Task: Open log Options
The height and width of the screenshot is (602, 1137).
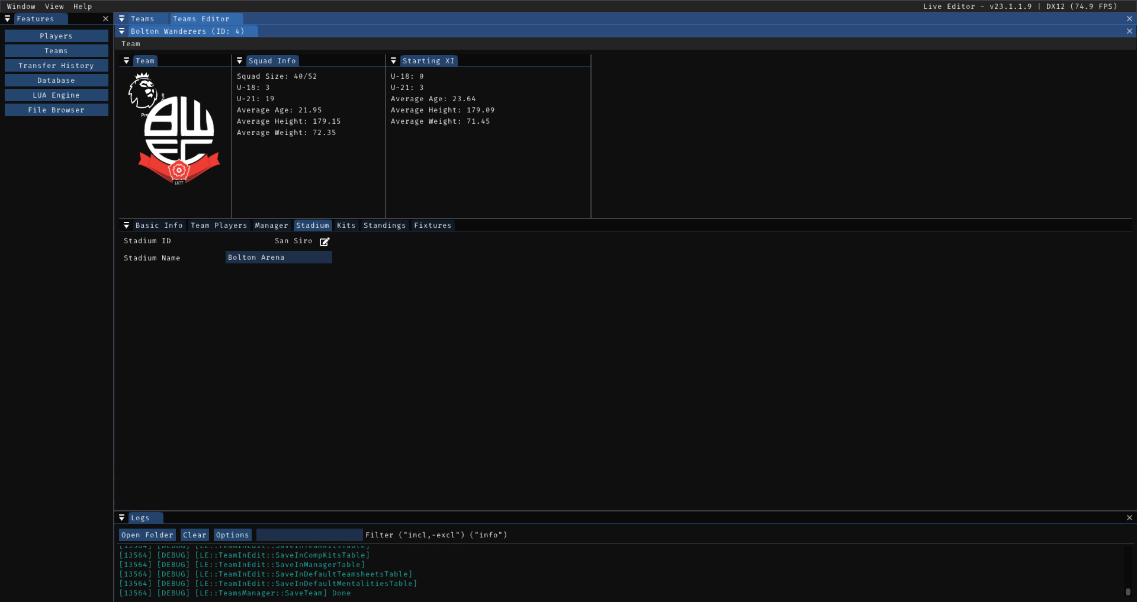Action: pyautogui.click(x=233, y=535)
